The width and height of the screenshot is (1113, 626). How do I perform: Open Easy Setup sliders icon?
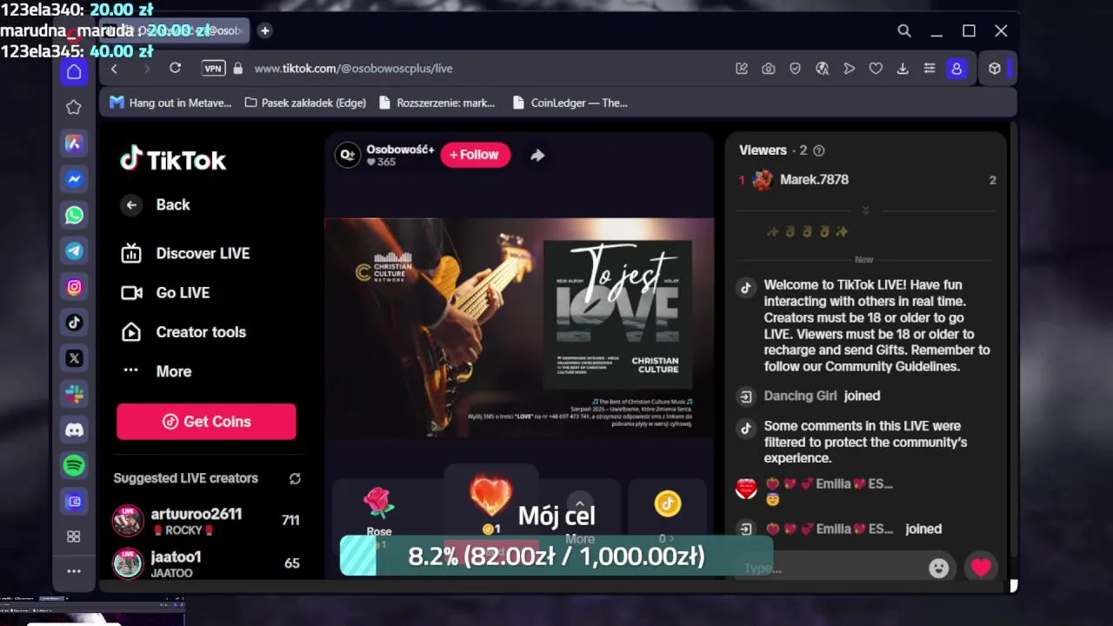[930, 69]
